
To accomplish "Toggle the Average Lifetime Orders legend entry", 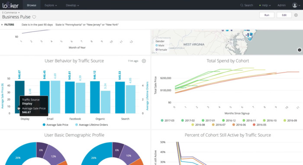I will point(91,125).
